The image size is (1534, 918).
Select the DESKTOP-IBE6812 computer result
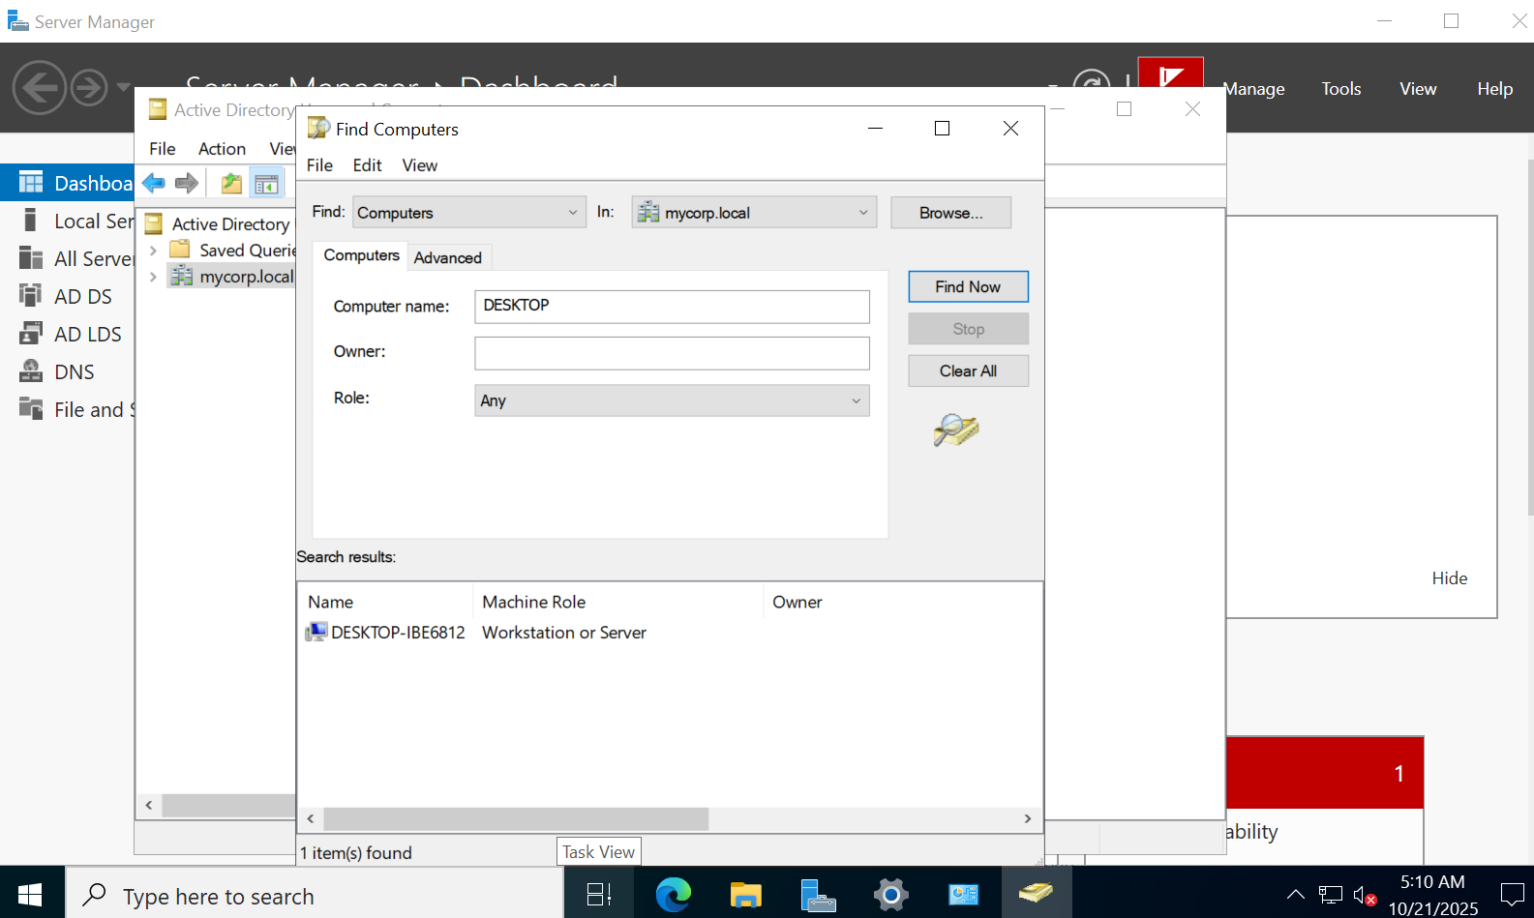click(397, 633)
